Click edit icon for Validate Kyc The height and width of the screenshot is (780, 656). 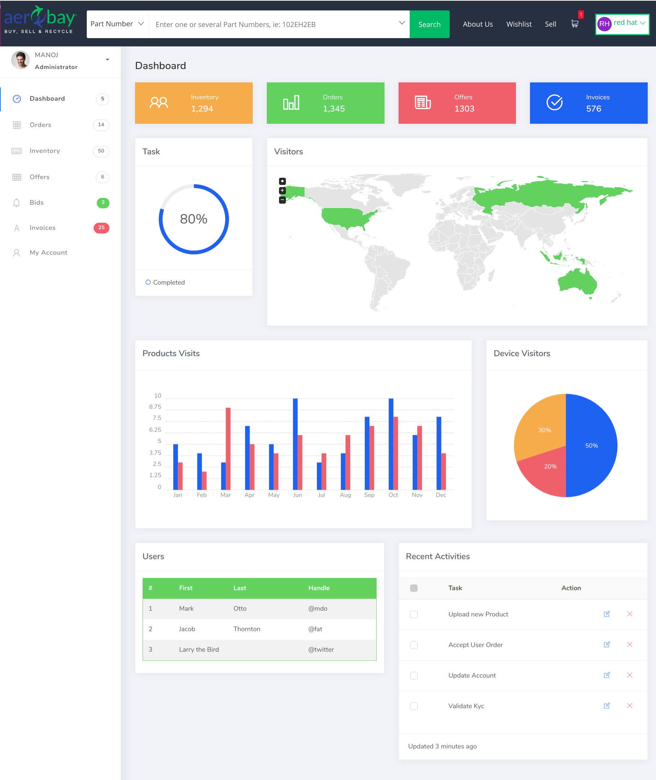pos(607,706)
